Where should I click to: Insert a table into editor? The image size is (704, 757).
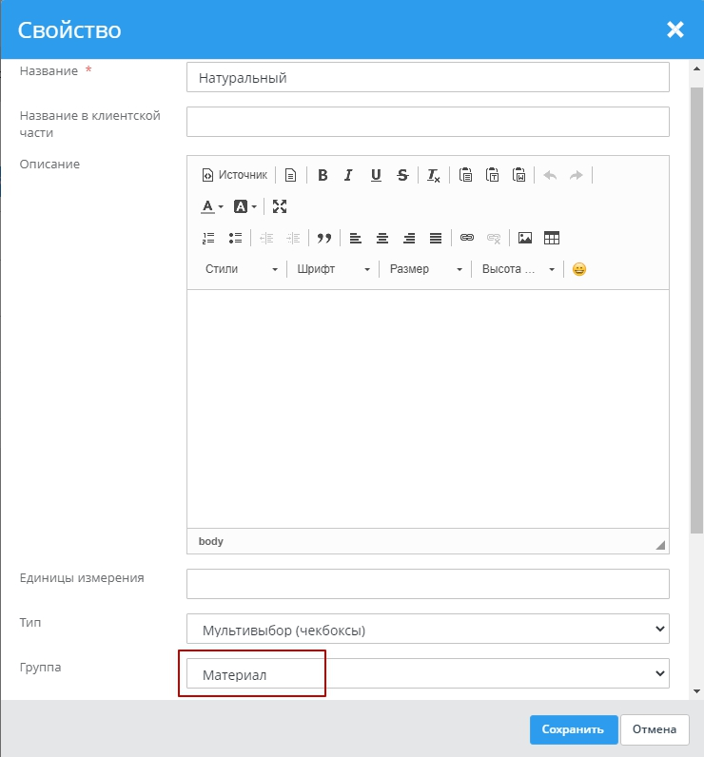[552, 238]
